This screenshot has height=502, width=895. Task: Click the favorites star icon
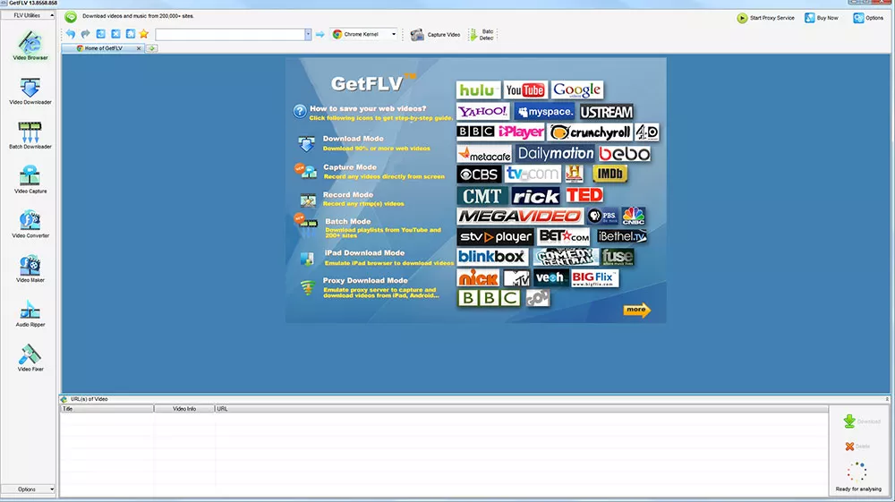144,34
